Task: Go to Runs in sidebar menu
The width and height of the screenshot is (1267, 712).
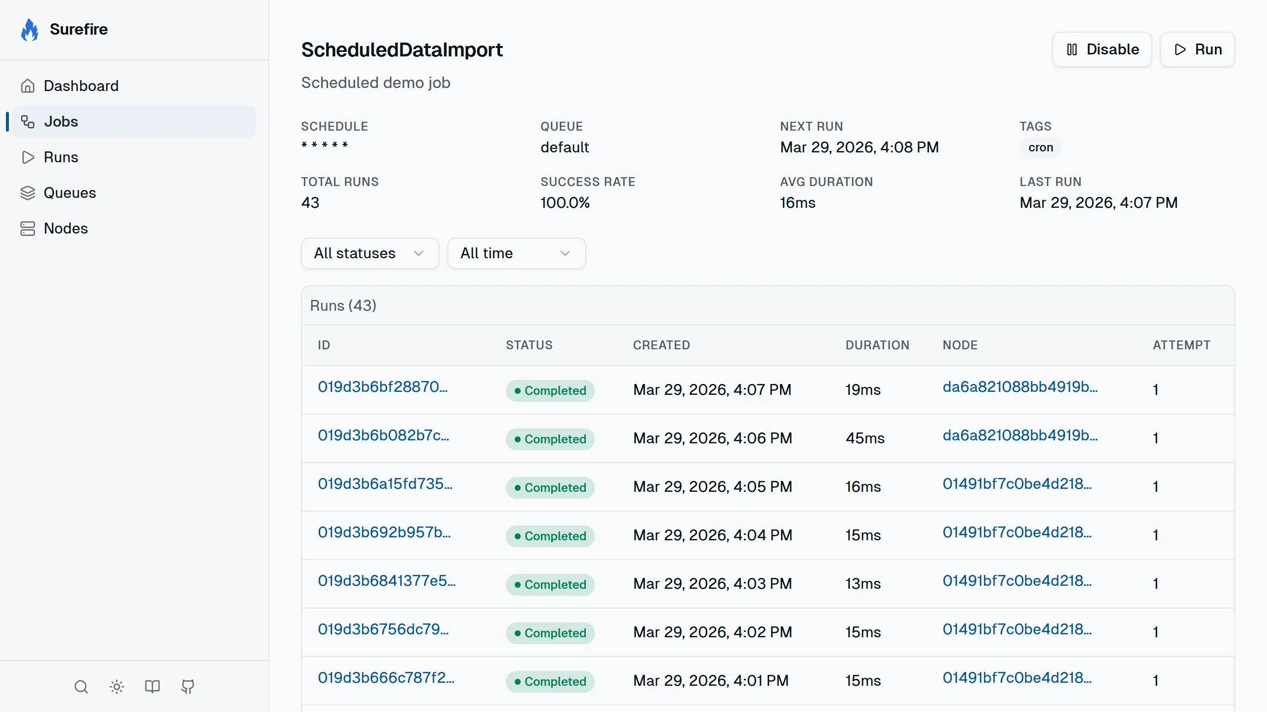Action: click(x=61, y=157)
